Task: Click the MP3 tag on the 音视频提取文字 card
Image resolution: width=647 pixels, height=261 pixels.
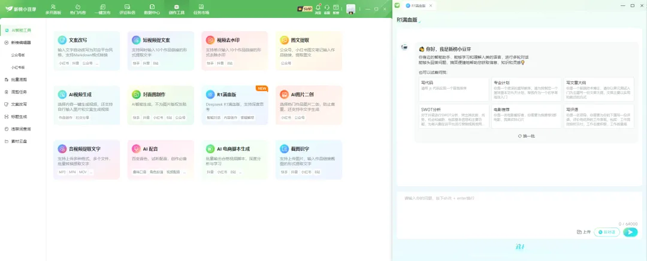Action: coord(62,172)
